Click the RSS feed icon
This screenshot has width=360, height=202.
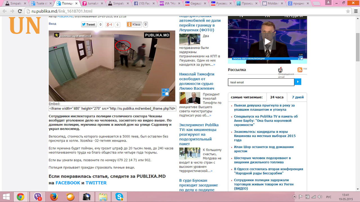point(300,70)
